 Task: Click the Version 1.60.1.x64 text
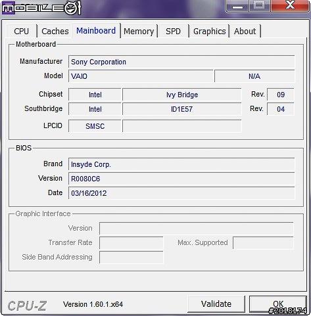click(x=93, y=304)
